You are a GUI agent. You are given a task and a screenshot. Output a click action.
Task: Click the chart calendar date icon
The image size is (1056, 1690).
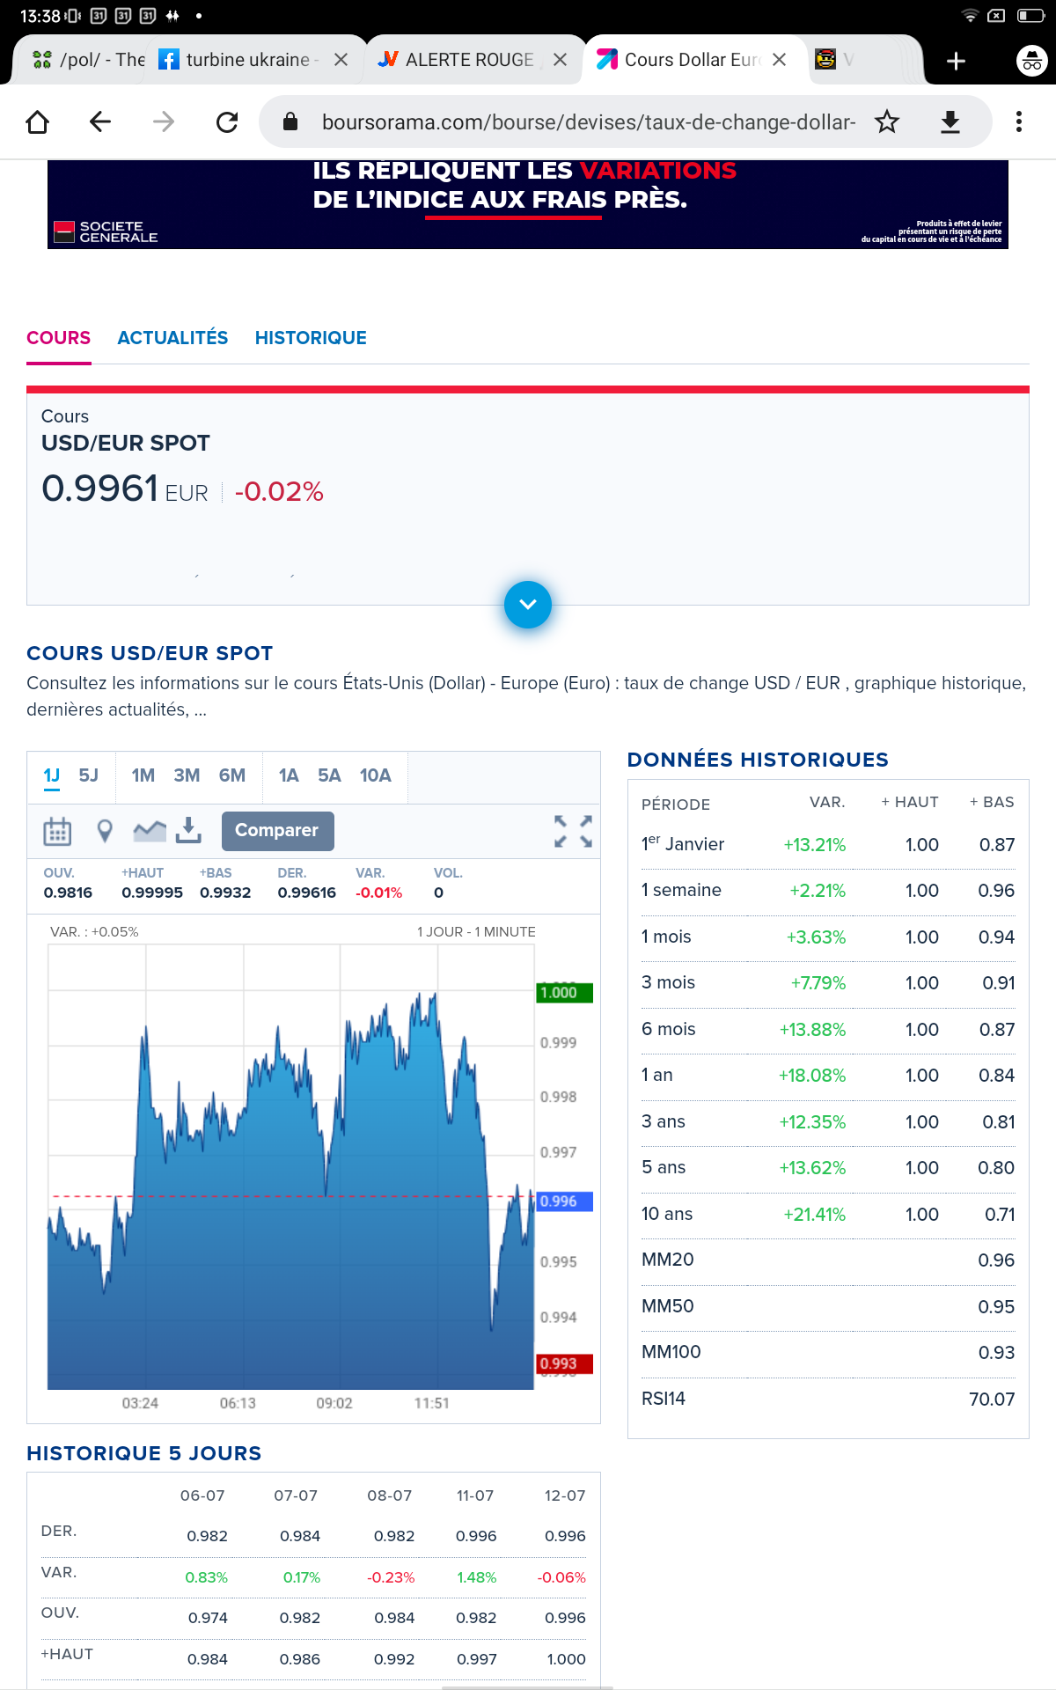[x=57, y=831]
